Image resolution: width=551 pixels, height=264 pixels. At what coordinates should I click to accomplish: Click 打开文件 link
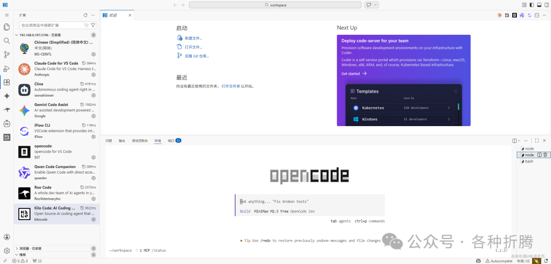point(193,47)
